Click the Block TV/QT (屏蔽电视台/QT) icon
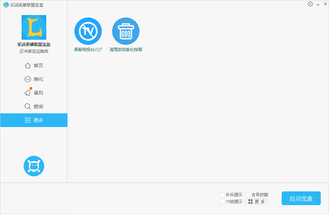The image size is (329, 214). (x=88, y=31)
